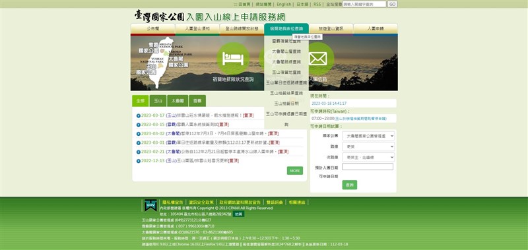This screenshot has width=528, height=250.
Task: Switch to the 太魯閣 news tab
Action: point(178,101)
